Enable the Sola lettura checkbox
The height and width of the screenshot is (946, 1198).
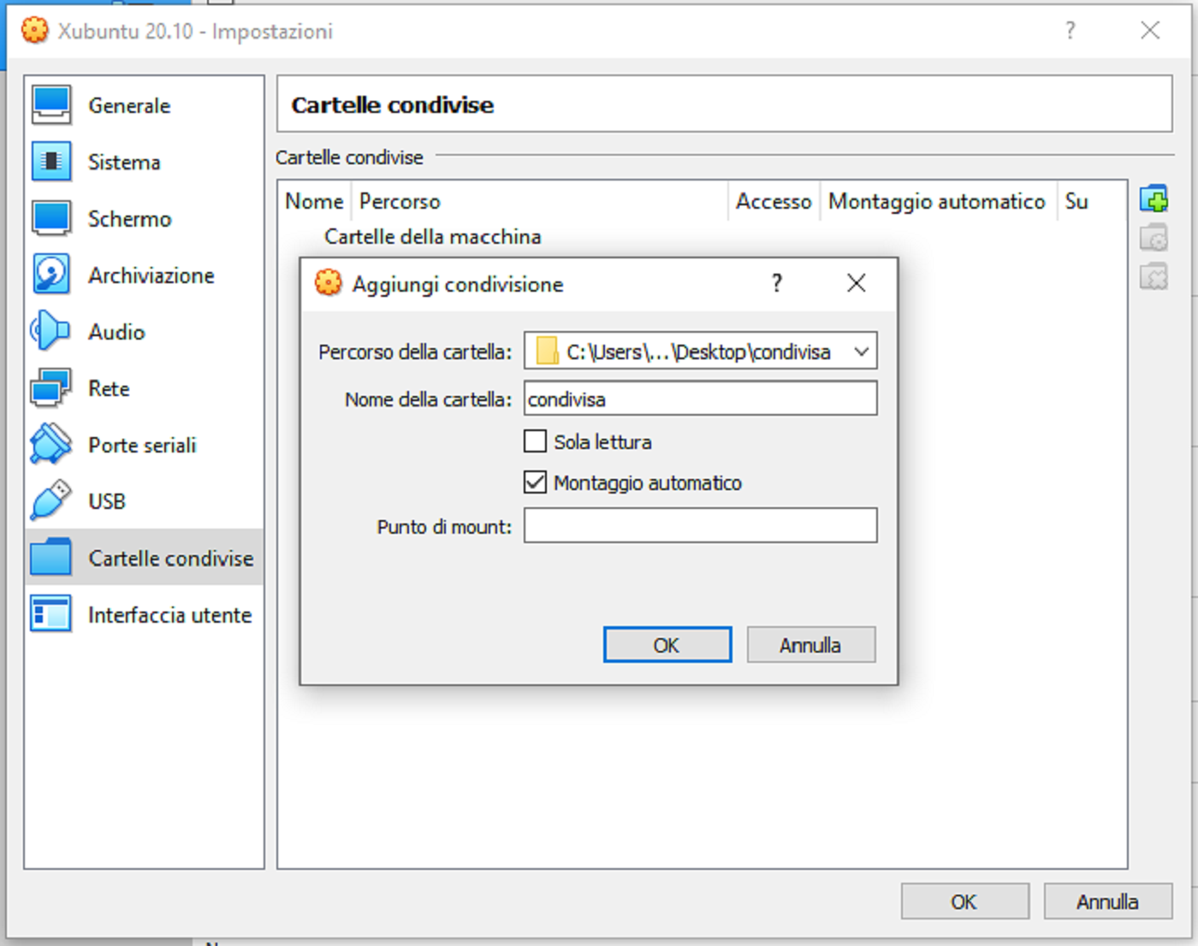(534, 440)
